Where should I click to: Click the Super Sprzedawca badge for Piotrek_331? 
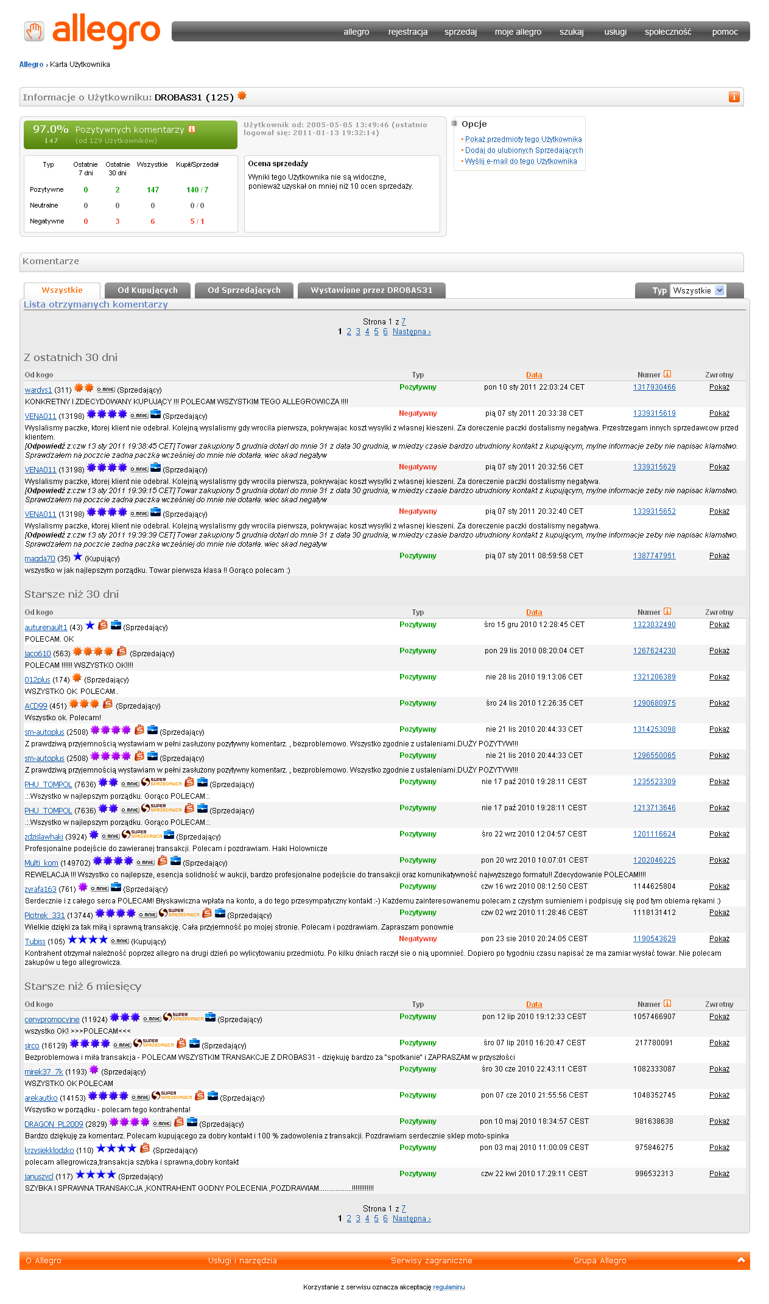pos(179,913)
